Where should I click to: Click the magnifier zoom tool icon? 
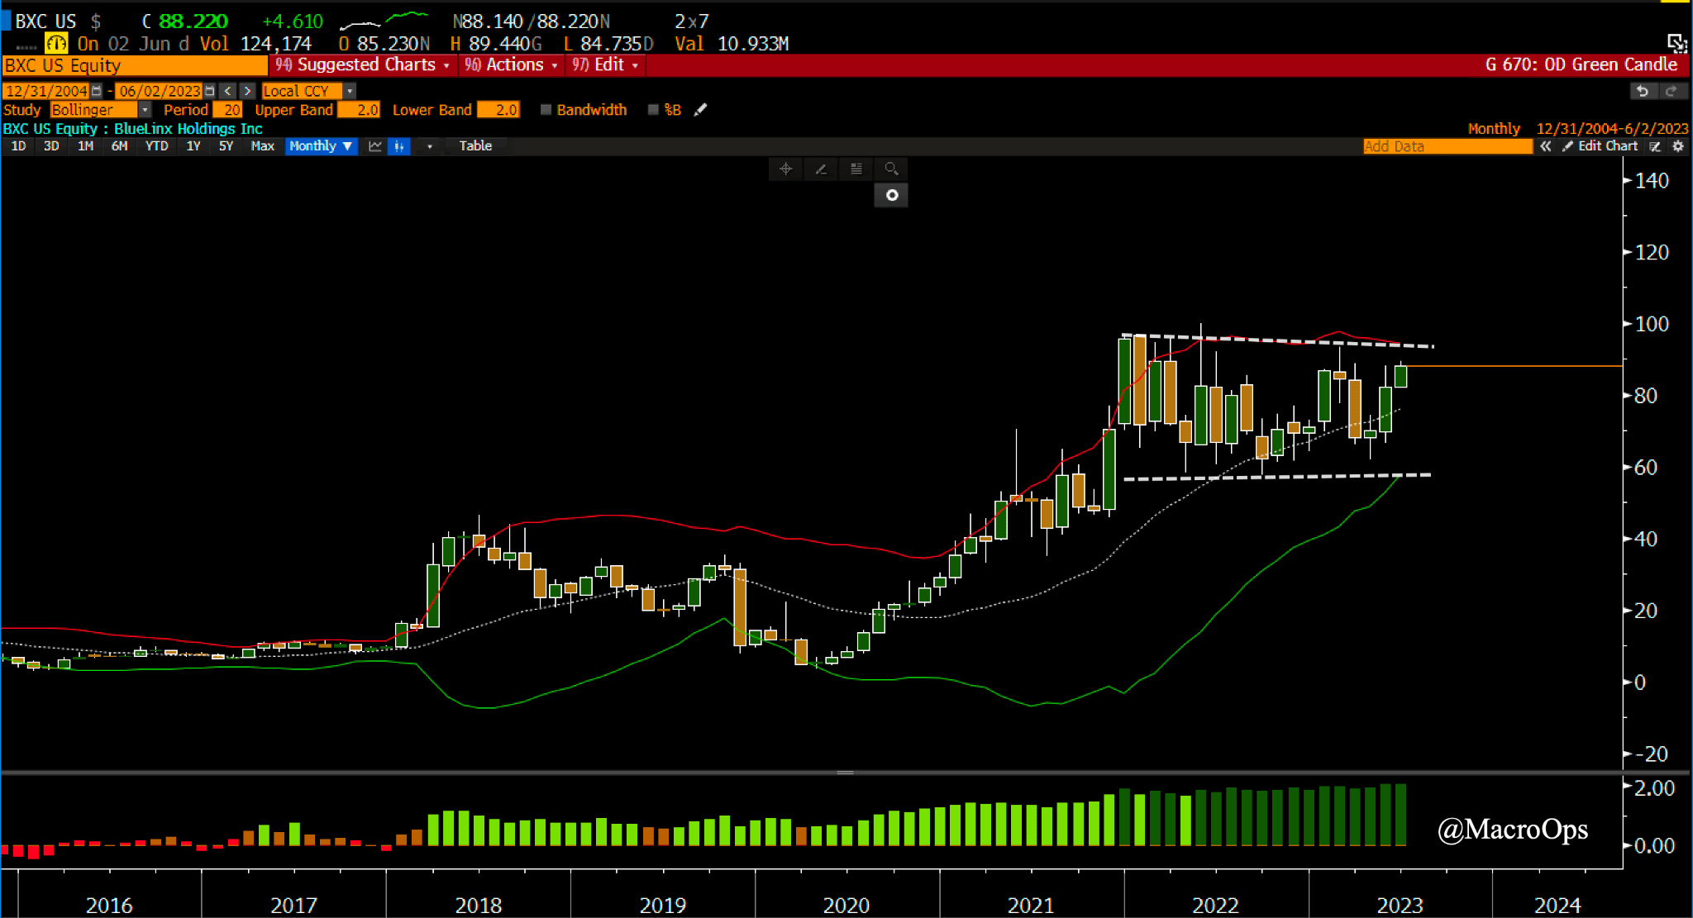pos(891,169)
